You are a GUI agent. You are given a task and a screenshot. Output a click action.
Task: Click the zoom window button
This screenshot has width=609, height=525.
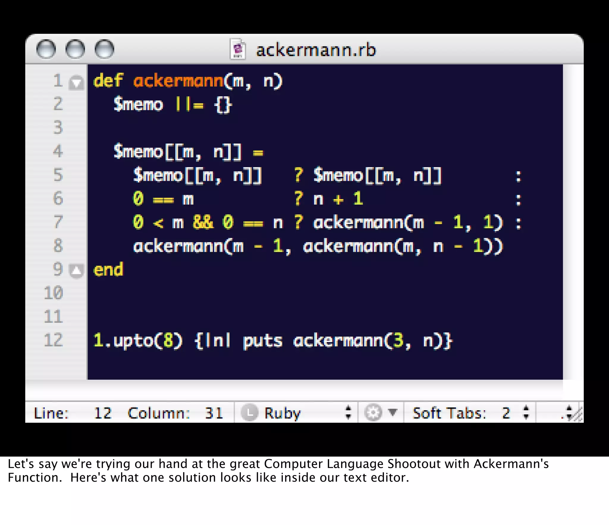(104, 49)
